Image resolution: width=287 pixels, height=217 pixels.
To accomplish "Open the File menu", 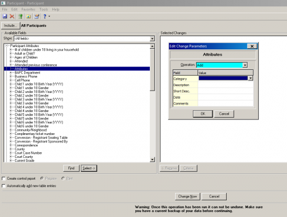I will tap(5, 9).
